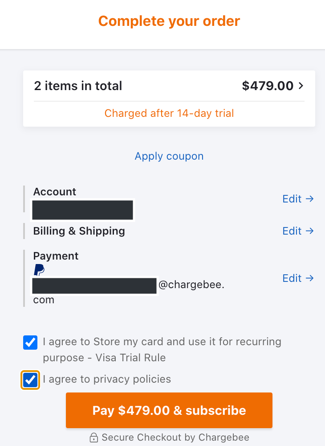325x446 pixels.
Task: Select the Account section heading
Action: point(54,191)
